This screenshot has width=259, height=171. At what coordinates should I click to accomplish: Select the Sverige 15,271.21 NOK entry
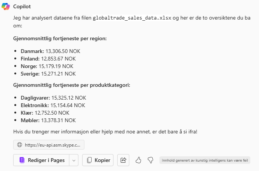[48, 74]
